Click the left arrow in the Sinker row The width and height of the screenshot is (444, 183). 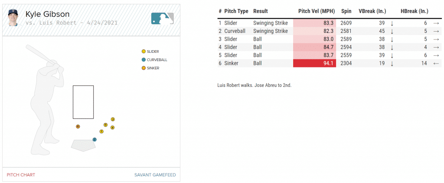[436, 63]
